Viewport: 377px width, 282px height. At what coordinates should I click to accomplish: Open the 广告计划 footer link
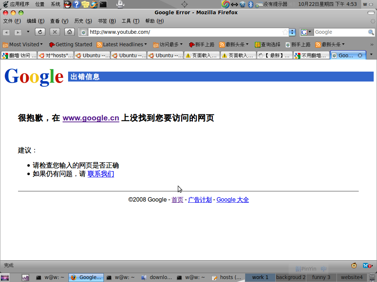click(x=200, y=200)
